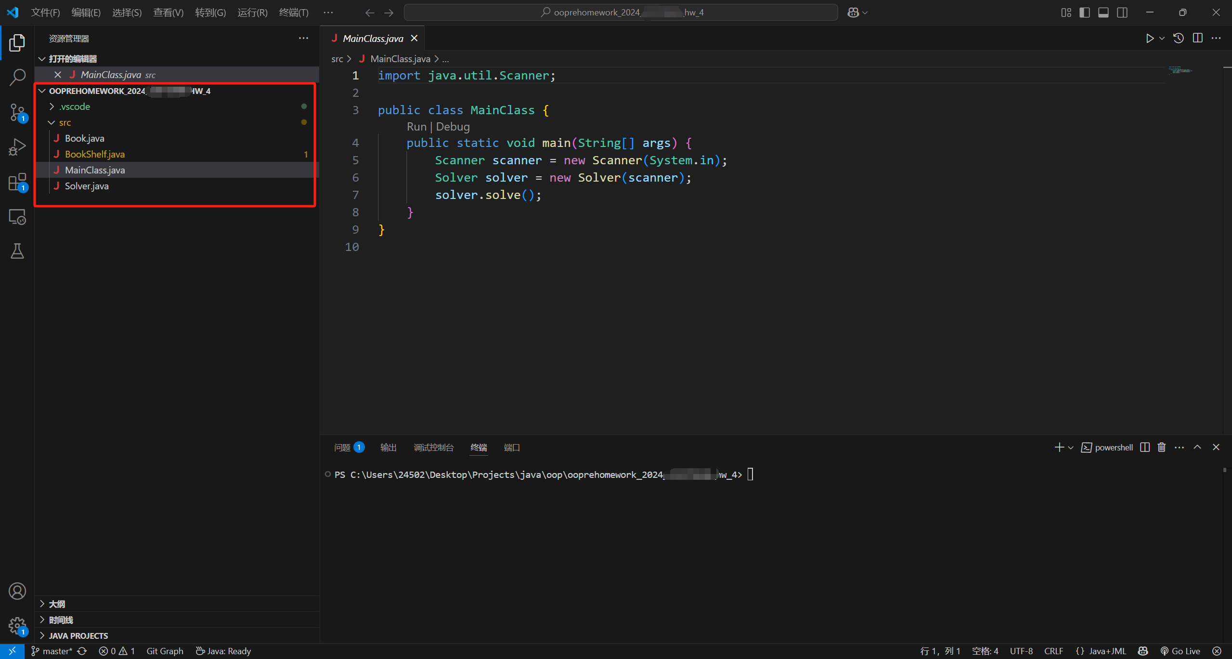1232x659 pixels.
Task: Click the Debug CodeLens link above main
Action: pyautogui.click(x=453, y=127)
